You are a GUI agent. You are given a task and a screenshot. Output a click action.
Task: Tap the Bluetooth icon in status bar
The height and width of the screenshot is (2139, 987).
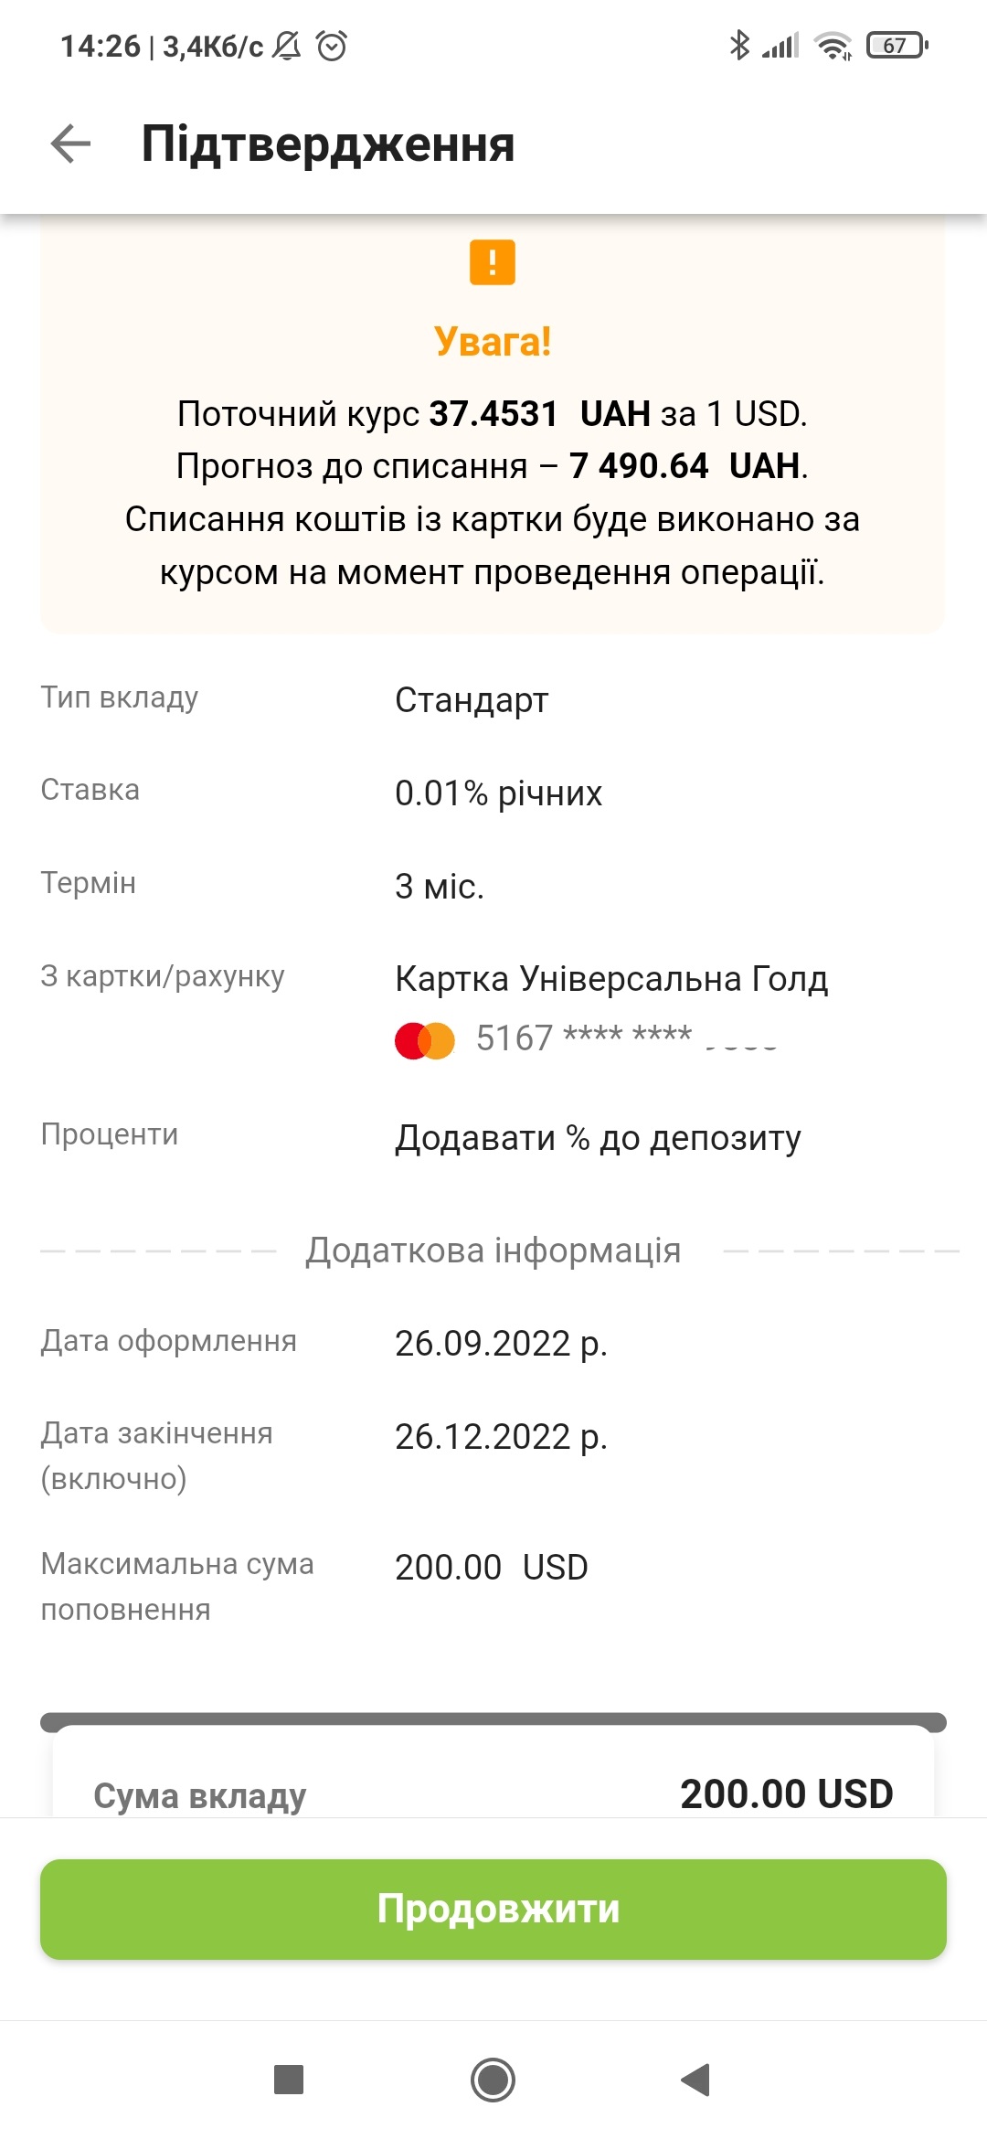(738, 45)
